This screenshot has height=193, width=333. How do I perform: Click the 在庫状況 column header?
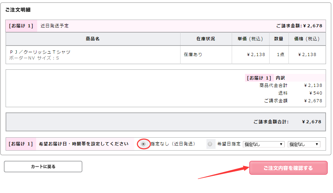(206, 39)
